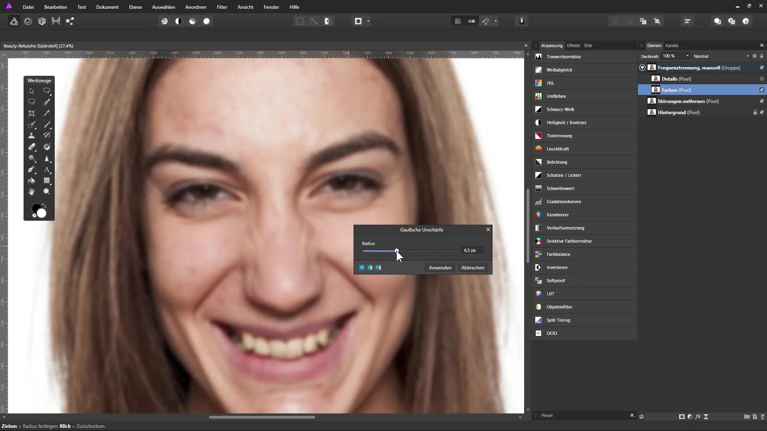Select split preview mode in blur dialog

click(370, 268)
